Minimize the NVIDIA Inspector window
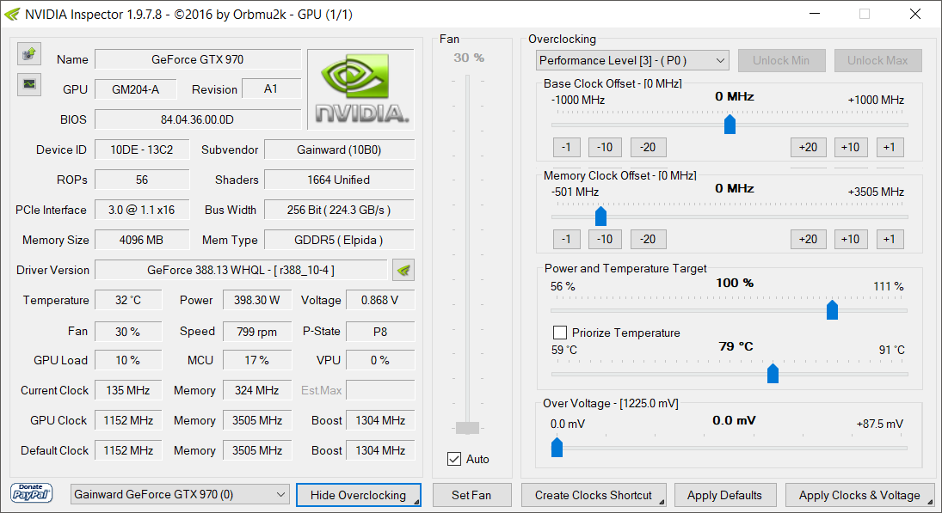The image size is (942, 513). pos(815,14)
